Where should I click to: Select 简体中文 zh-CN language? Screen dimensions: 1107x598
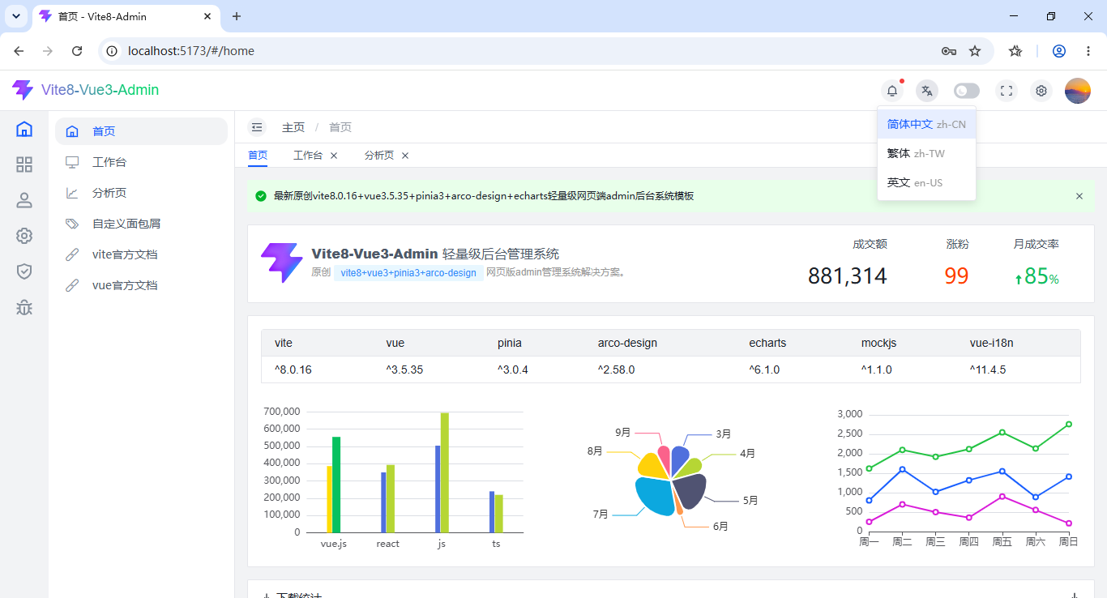pos(926,124)
